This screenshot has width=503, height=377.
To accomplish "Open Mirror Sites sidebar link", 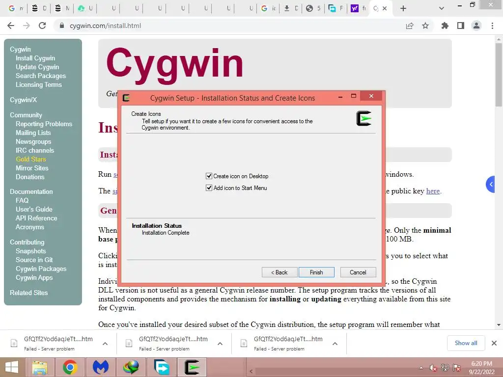I will coord(32,168).
